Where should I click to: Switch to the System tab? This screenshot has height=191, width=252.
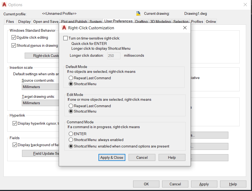coord(96,21)
